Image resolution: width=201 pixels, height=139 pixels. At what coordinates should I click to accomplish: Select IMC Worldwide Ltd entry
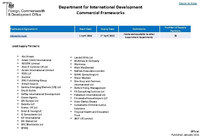32,124
